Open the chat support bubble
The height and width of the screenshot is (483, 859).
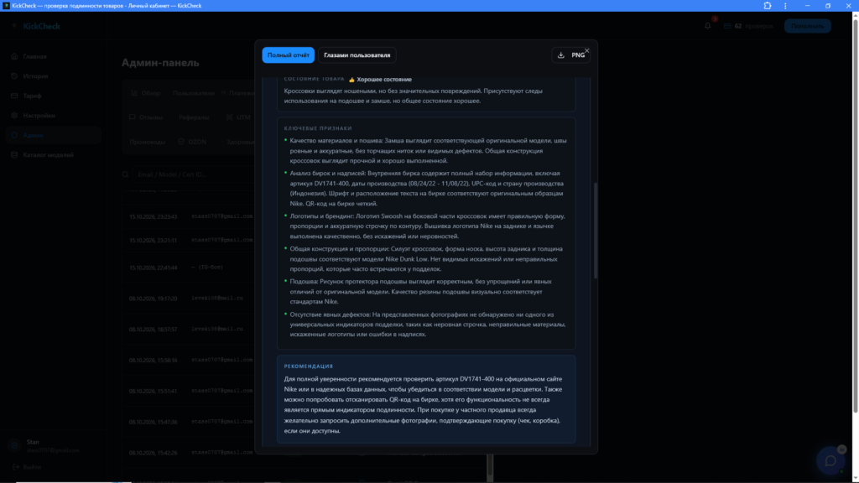[x=830, y=460]
